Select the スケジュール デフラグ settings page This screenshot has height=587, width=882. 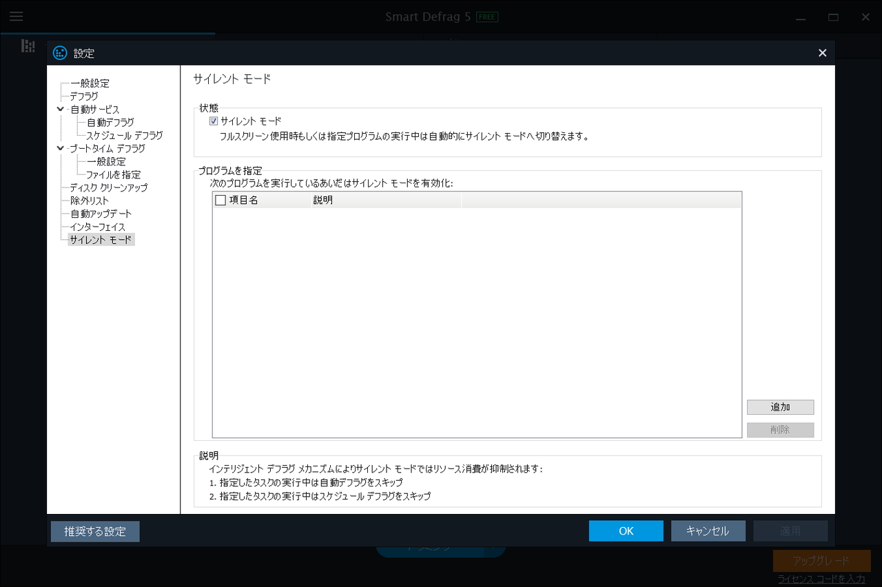(x=114, y=135)
